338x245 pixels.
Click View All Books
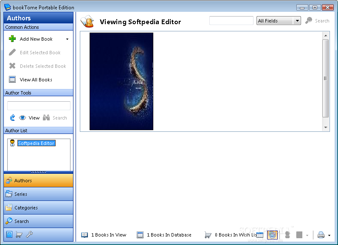36,80
